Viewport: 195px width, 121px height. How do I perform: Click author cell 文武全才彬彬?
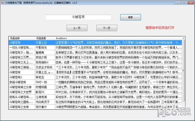click(45, 67)
